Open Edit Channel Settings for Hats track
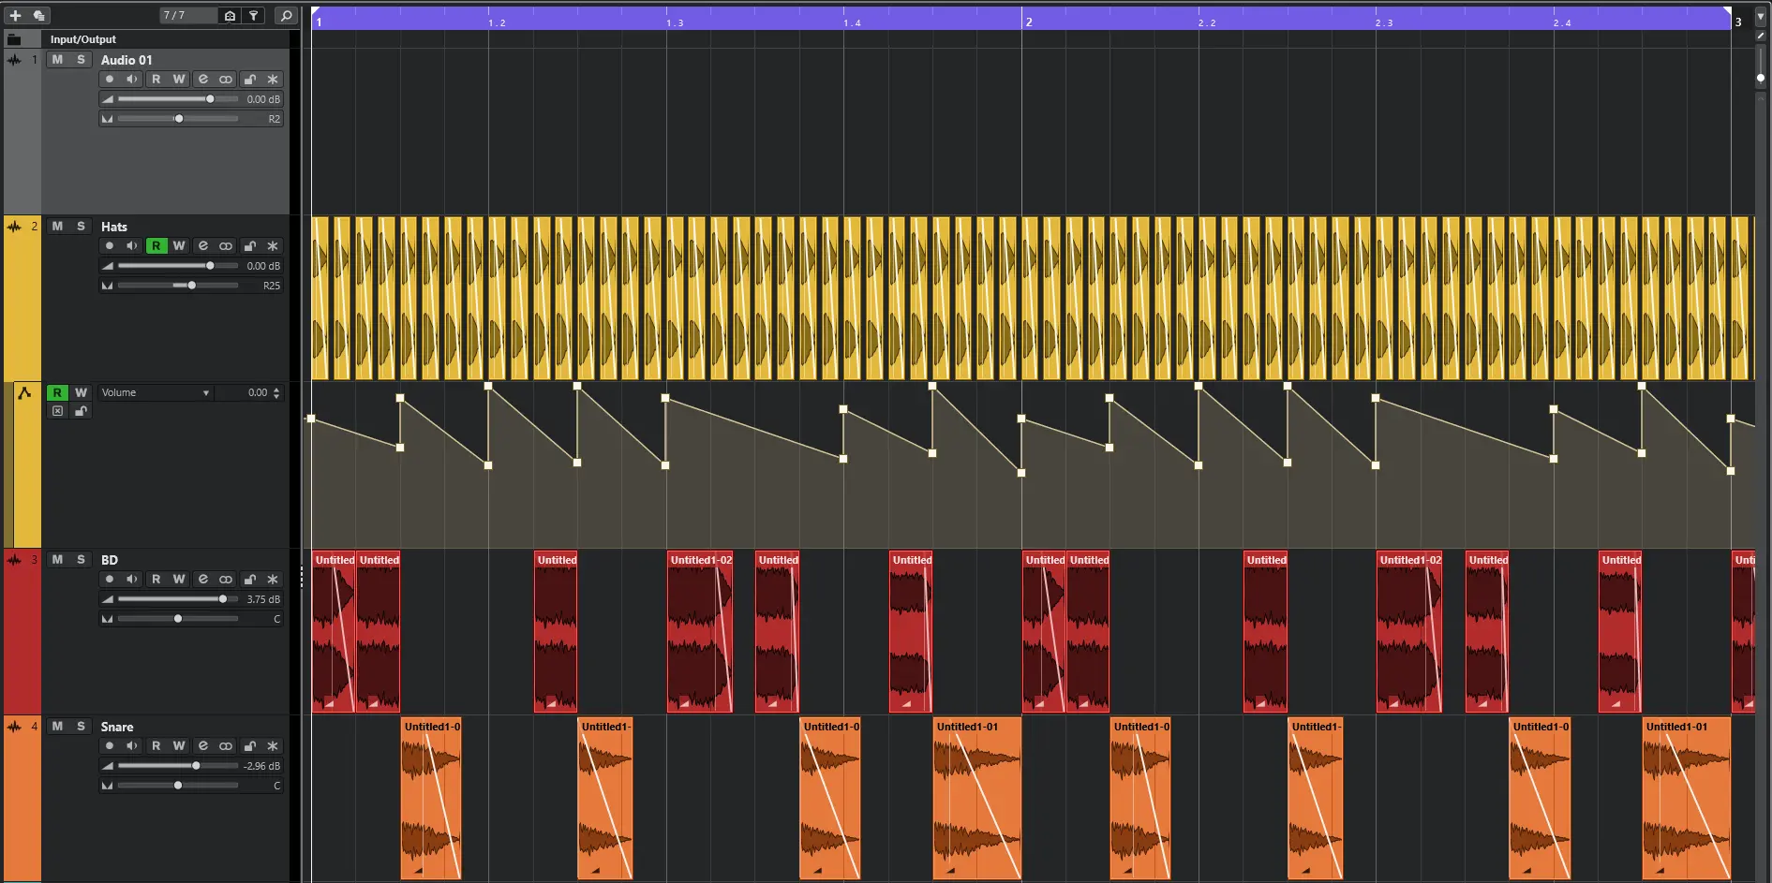 click(x=202, y=246)
